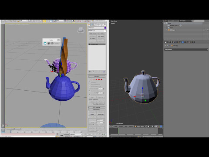This screenshot has width=209, height=157.
Task: Open the Render properties tab in Blender
Action: click(x=169, y=42)
